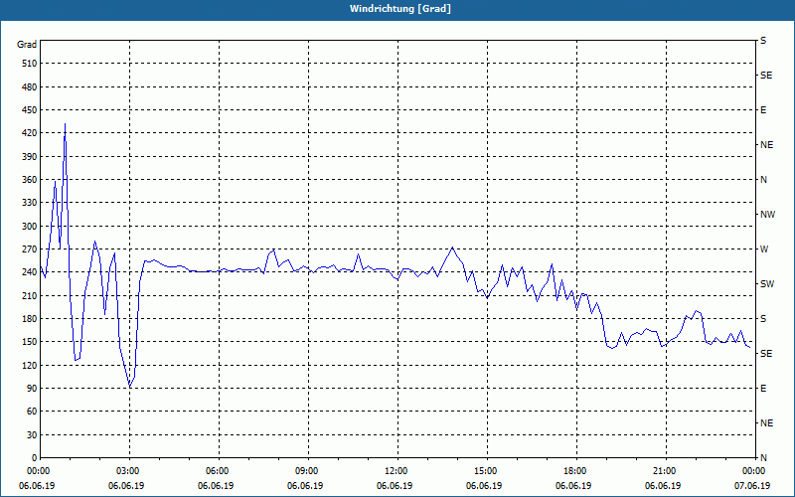The width and height of the screenshot is (795, 497).
Task: Pick the 390 y-axis tick label
Action: point(30,157)
